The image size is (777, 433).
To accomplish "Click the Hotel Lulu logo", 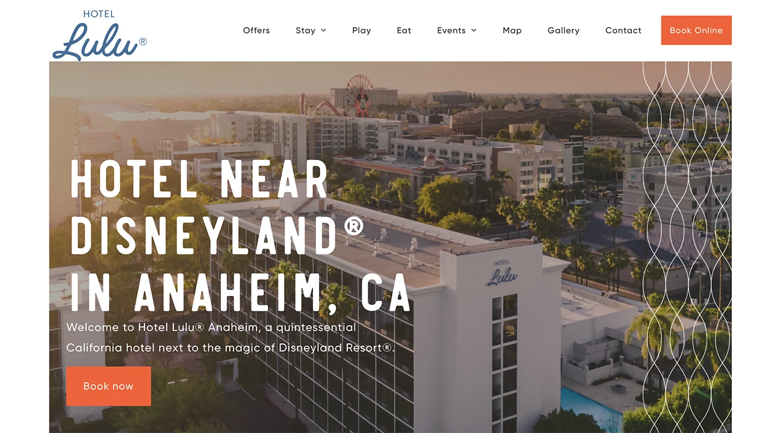I will point(99,35).
